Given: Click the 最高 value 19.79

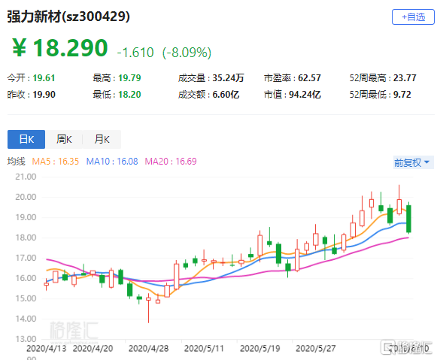Looking at the screenshot, I should coord(129,78).
